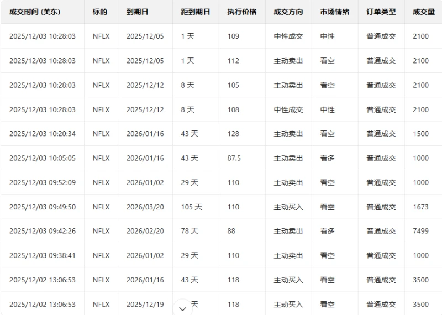The image size is (442, 315).
Task: Click the 1673 volume cell
Action: click(x=420, y=207)
